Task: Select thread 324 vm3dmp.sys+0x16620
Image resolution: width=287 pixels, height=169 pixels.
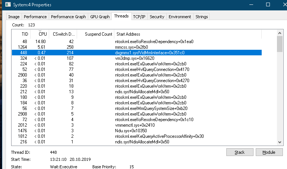Action: click(137, 58)
